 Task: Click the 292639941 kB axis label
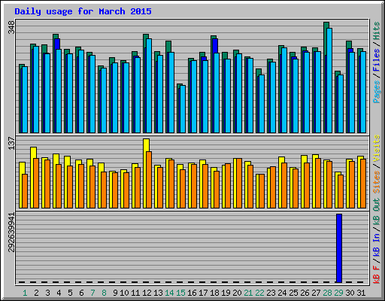[x=11, y=233]
